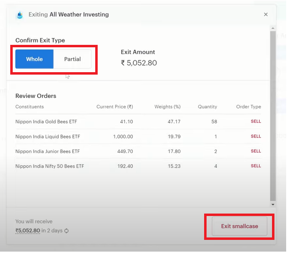293x255 pixels.
Task: Click the Current Price (₹) column header
Action: pos(115,107)
